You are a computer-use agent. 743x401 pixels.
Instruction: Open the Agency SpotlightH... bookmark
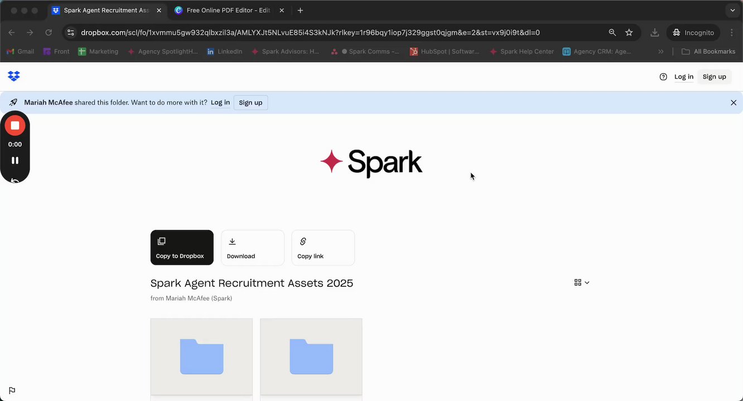pyautogui.click(x=162, y=51)
